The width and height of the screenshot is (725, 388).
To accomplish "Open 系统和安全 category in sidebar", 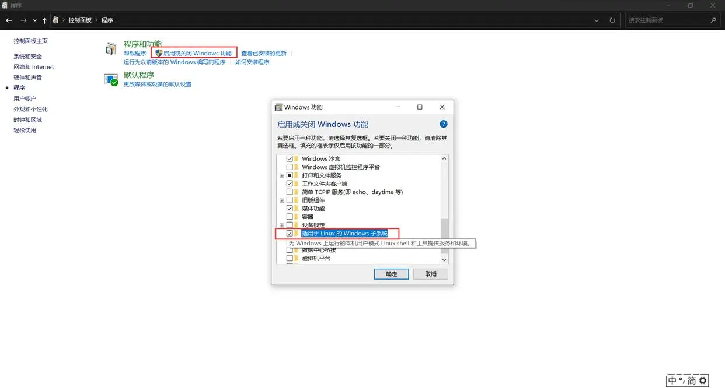I will click(27, 57).
